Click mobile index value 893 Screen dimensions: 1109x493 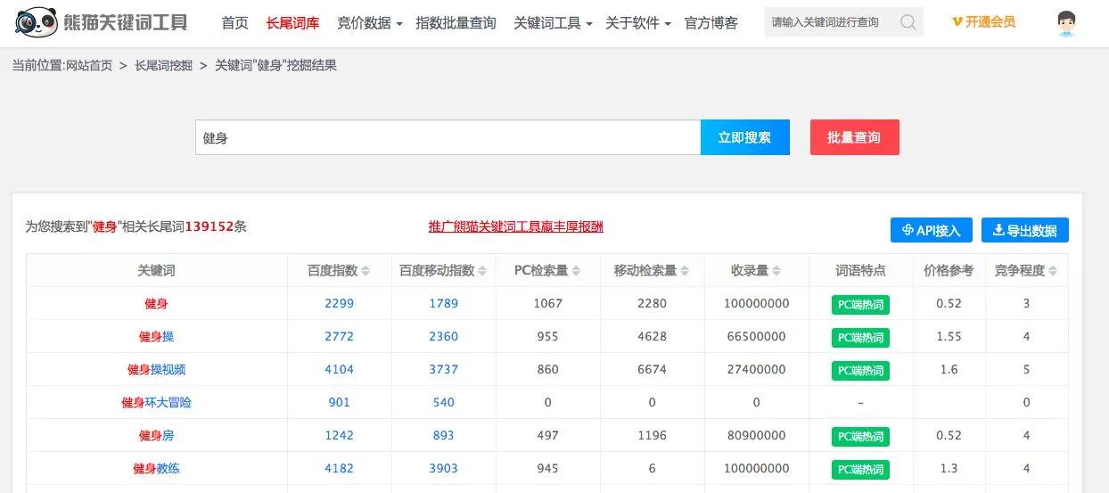point(443,435)
